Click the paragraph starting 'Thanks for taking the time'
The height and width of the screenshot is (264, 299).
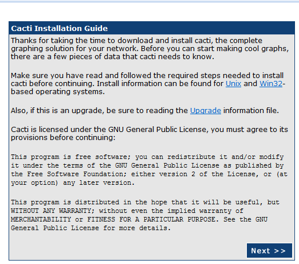(x=149, y=49)
